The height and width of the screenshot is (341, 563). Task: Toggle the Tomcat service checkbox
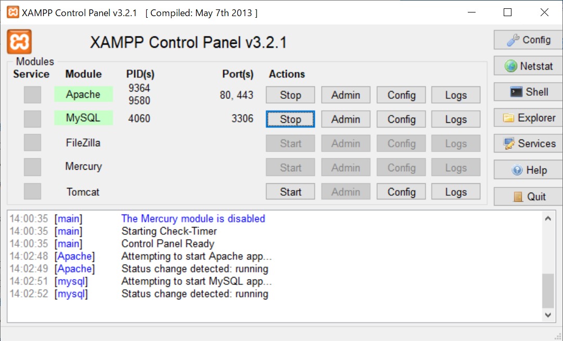(x=32, y=191)
